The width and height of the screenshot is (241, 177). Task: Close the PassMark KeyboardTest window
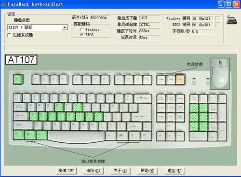[237, 4]
